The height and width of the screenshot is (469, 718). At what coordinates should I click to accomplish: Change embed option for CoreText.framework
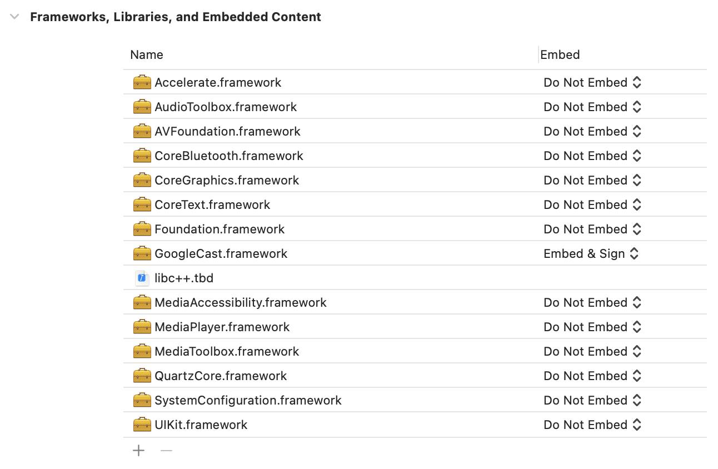[x=593, y=205]
